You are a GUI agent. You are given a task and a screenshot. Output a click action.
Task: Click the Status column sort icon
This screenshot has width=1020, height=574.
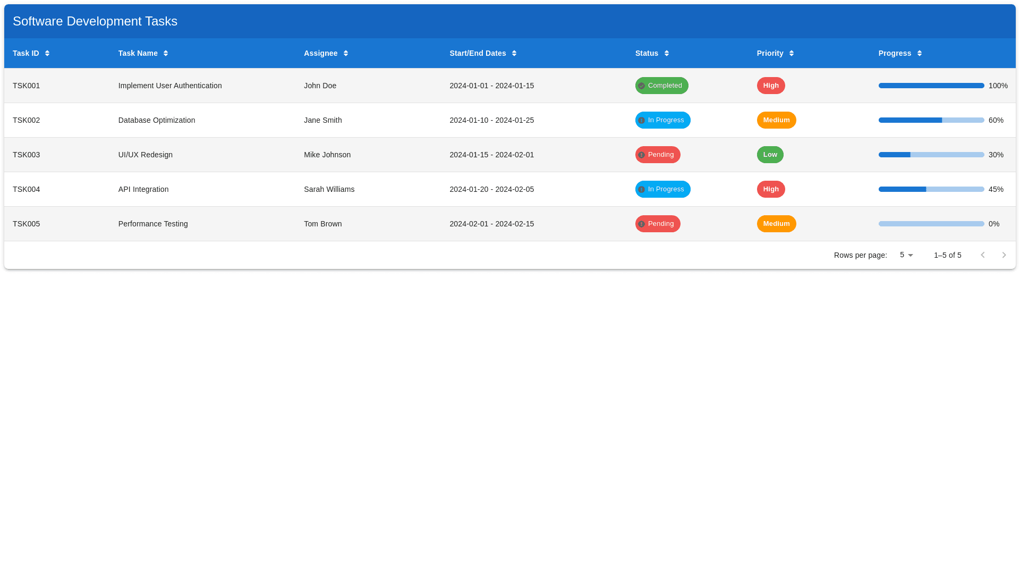[x=667, y=53]
